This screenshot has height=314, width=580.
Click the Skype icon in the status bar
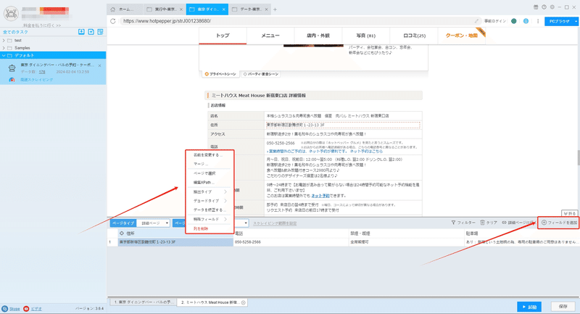(x=5, y=308)
